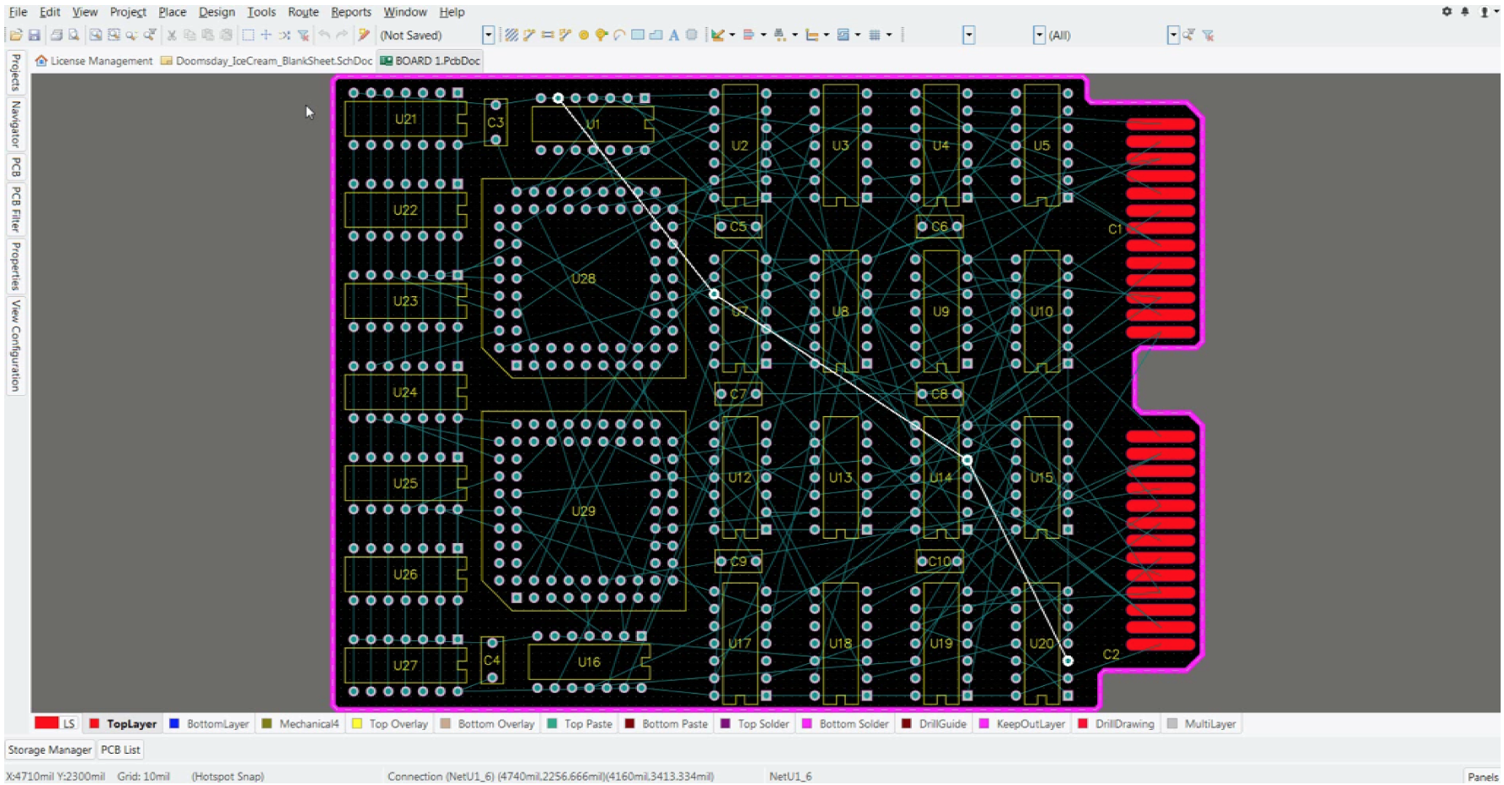Select the U28 component on the board
This screenshot has height=785, width=1504.
[x=584, y=278]
